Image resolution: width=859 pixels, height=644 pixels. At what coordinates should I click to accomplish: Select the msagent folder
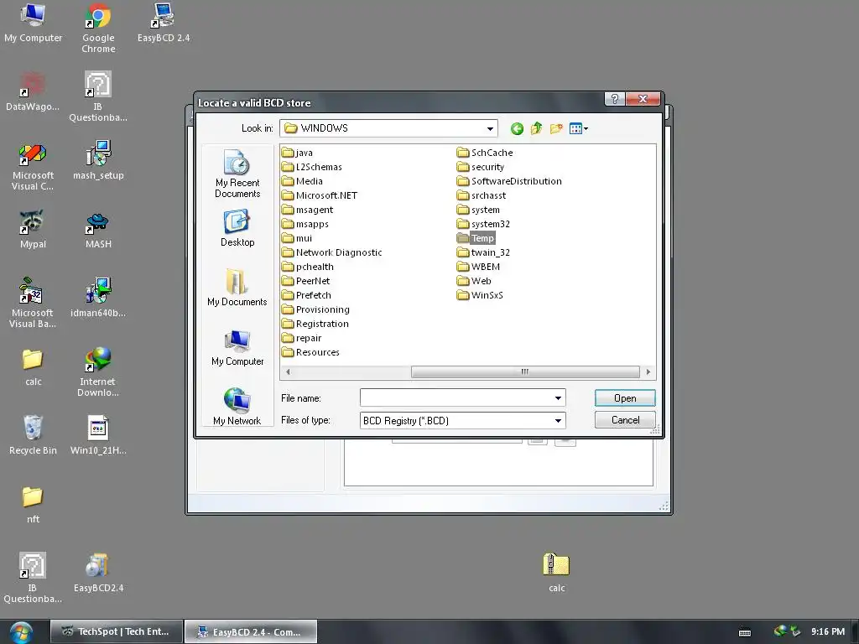(307, 210)
